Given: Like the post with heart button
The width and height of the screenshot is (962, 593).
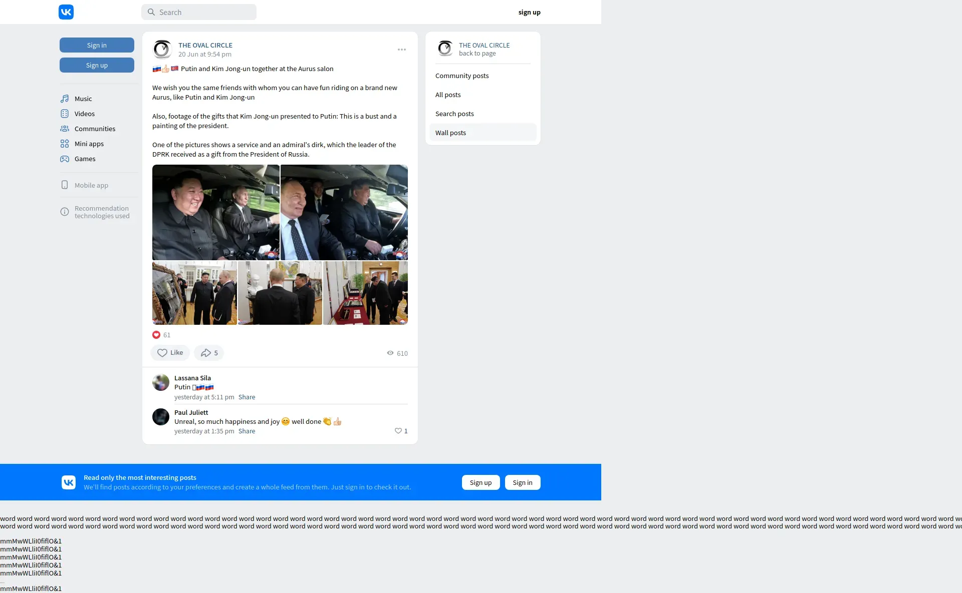Looking at the screenshot, I should pyautogui.click(x=170, y=353).
